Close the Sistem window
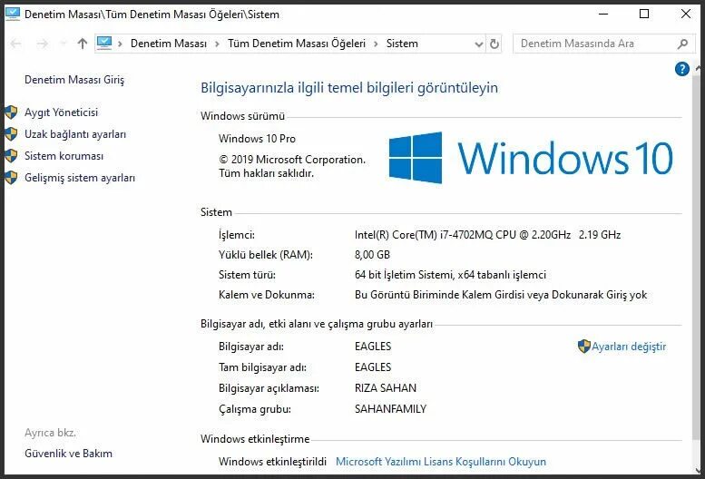This screenshot has width=705, height=479. click(x=686, y=14)
